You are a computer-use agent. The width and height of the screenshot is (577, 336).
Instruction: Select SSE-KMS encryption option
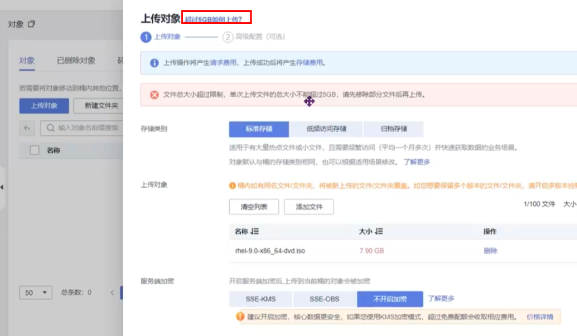(261, 299)
